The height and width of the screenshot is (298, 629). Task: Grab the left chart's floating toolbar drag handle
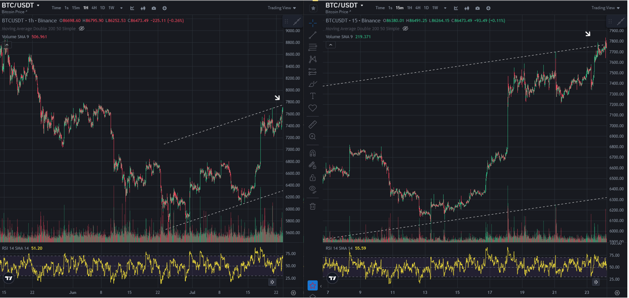(287, 21)
